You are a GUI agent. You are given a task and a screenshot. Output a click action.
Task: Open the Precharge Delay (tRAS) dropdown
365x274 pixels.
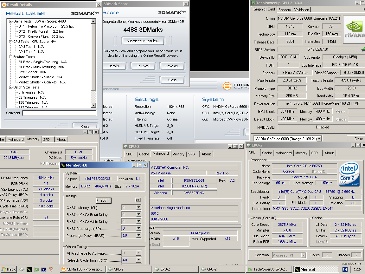point(138,235)
